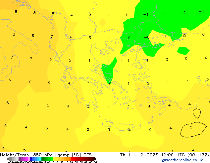
Task: Click the dark maroon right arrow end of legend
Action: (x=95, y=159)
